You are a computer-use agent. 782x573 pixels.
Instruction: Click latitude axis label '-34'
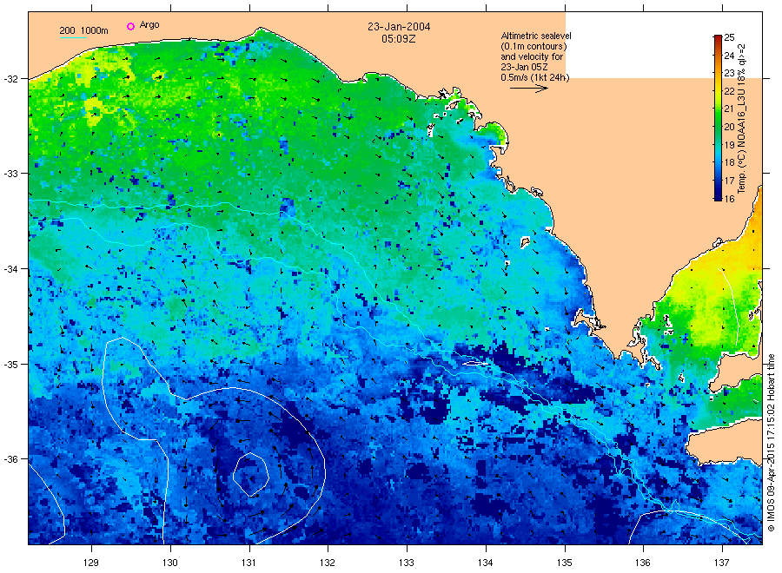(11, 269)
